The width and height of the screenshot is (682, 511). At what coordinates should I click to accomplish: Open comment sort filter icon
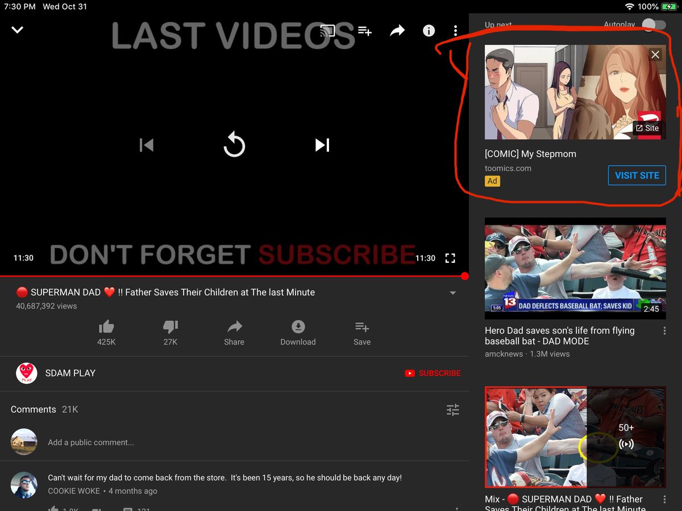[x=453, y=409]
